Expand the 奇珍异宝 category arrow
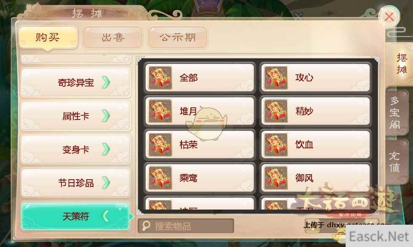 point(106,82)
